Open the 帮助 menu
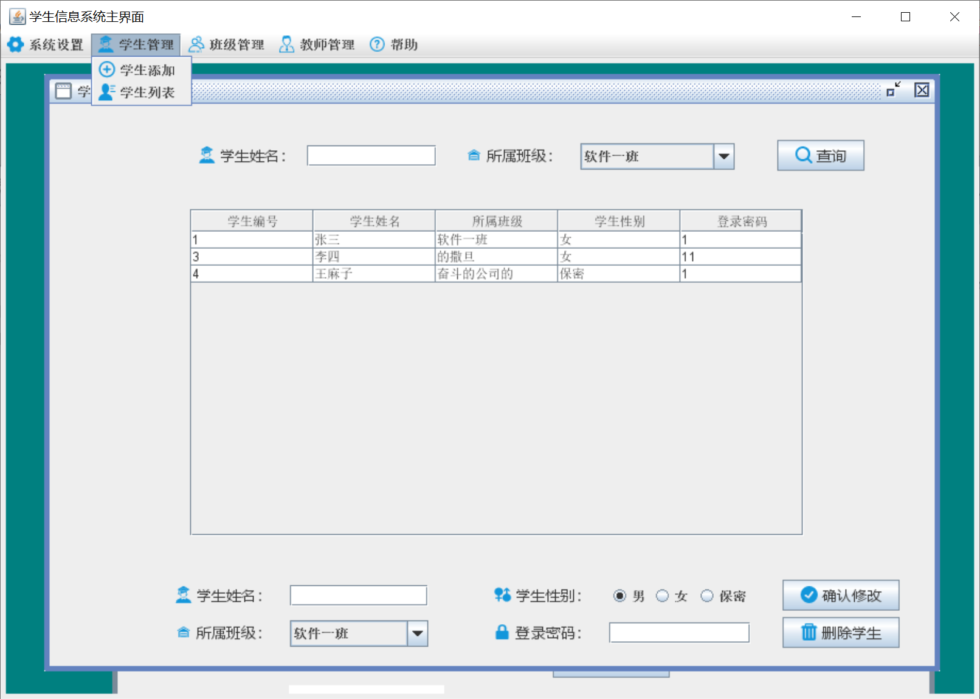 pos(394,44)
